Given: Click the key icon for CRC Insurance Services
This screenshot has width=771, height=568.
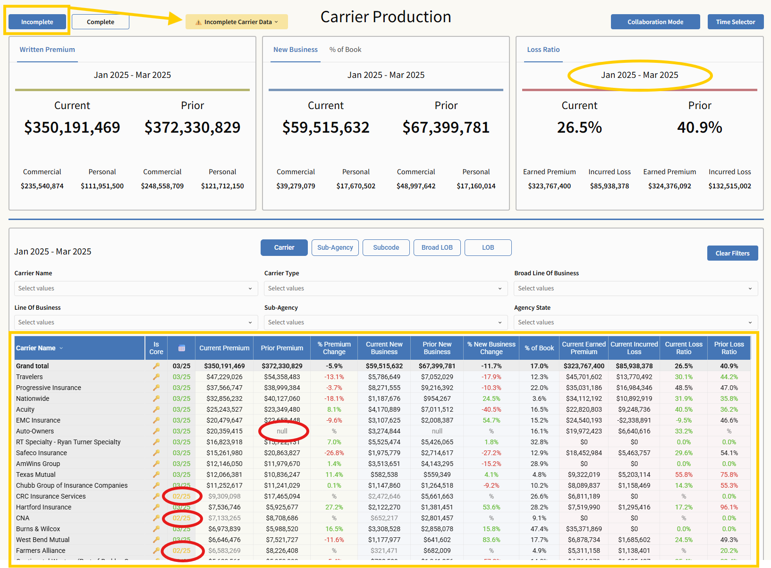Looking at the screenshot, I should (156, 496).
